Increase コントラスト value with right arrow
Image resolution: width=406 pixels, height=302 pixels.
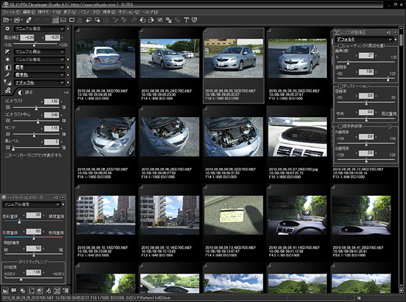point(62,102)
